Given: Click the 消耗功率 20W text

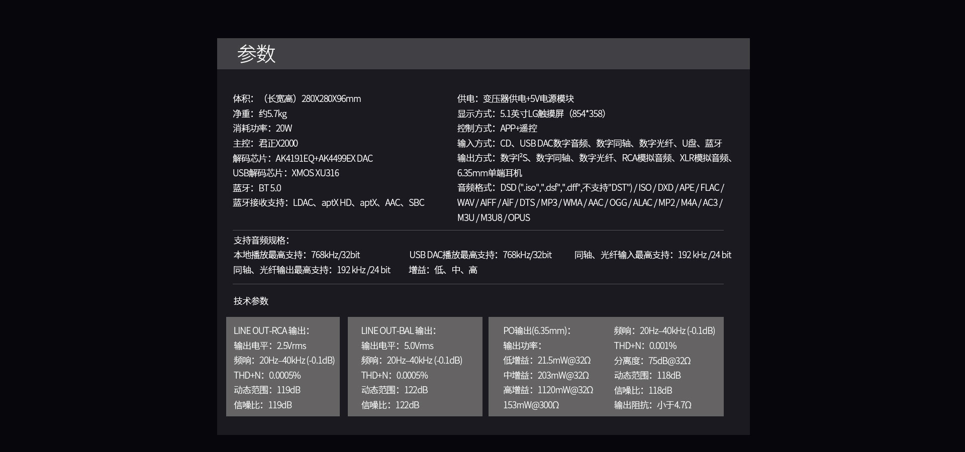Looking at the screenshot, I should pyautogui.click(x=262, y=129).
